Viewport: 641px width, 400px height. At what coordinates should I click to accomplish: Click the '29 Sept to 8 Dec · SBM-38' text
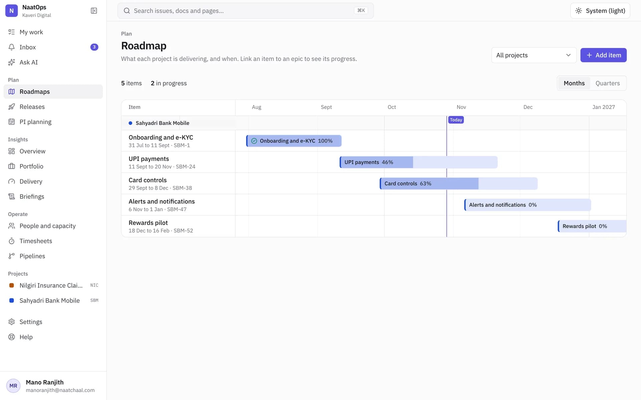click(160, 188)
